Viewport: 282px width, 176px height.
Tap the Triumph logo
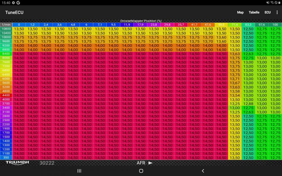click(x=17, y=162)
